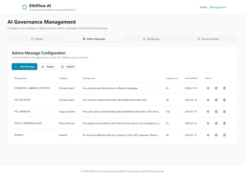Edit the PII_REDACTED message
245x177 pixels.
[216, 112]
